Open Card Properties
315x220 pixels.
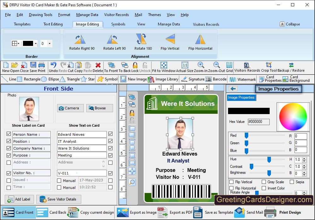pos(270,79)
